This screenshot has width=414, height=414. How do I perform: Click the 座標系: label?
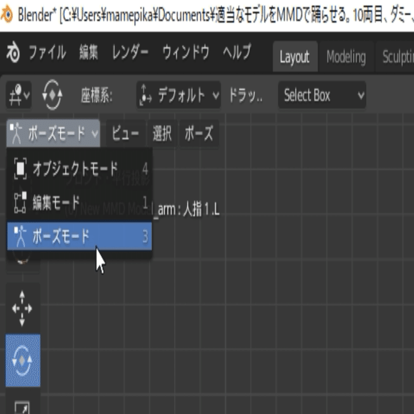97,95
